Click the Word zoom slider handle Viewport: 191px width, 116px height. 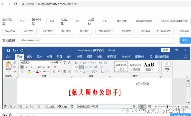(x=167, y=106)
